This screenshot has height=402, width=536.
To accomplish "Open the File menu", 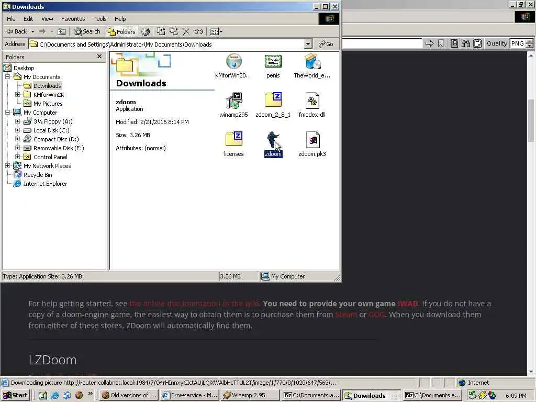I will coord(11,19).
